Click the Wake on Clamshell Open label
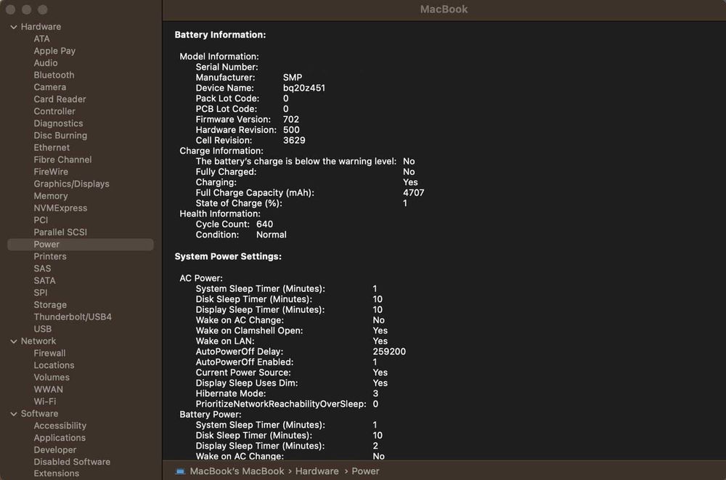This screenshot has height=480, width=726. [249, 331]
